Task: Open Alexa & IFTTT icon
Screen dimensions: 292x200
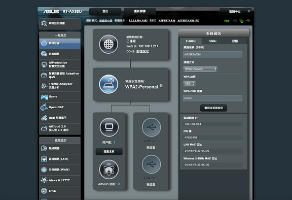Action: pos(44,180)
